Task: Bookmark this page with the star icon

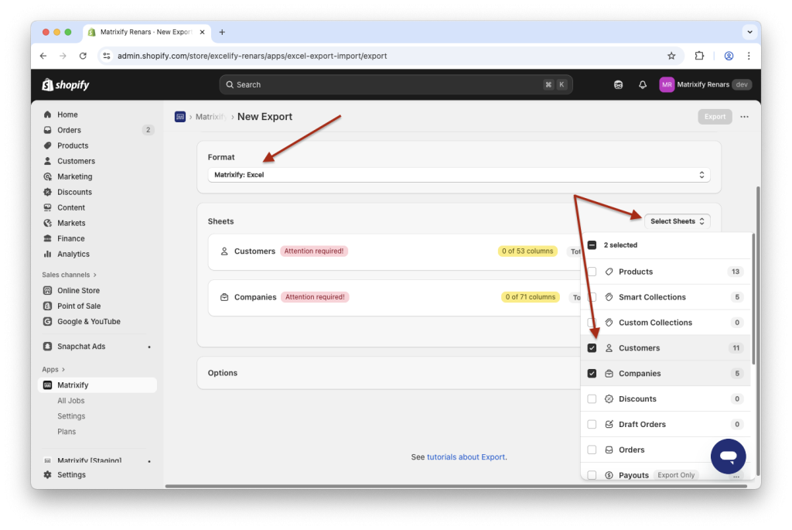Action: (671, 56)
